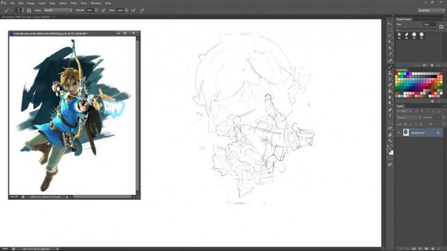Screen dimensions: 447x251
Task: Toggle visibility eye of Background layer
Action: click(399, 133)
